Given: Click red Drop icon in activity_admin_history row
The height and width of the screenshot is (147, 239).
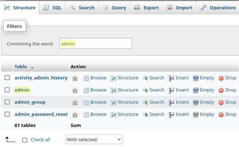Looking at the screenshot, I should pyautogui.click(x=221, y=78).
